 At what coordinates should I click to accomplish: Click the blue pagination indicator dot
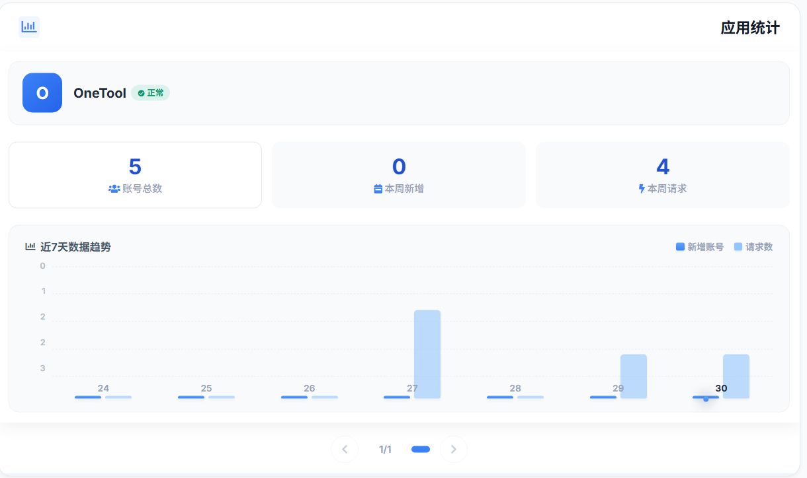click(x=421, y=450)
